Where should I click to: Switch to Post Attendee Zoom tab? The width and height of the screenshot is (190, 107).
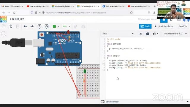[113, 6]
